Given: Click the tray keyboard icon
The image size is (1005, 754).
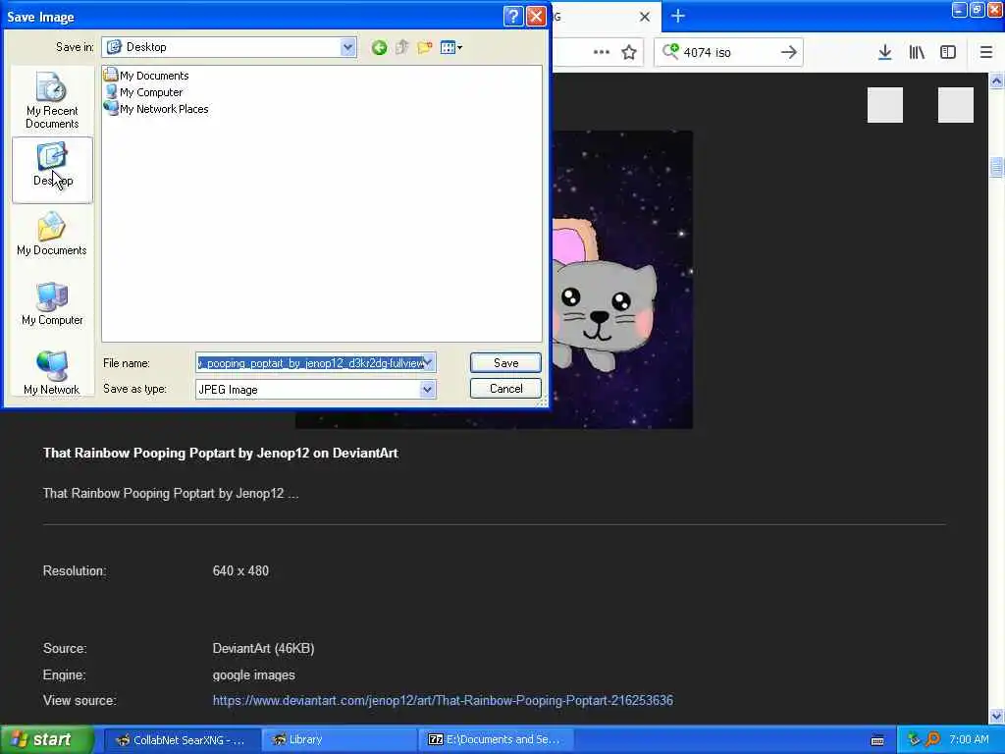Looking at the screenshot, I should (877, 740).
